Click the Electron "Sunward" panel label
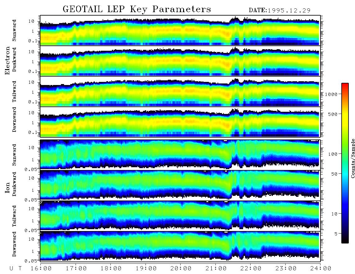 [x=14, y=30]
